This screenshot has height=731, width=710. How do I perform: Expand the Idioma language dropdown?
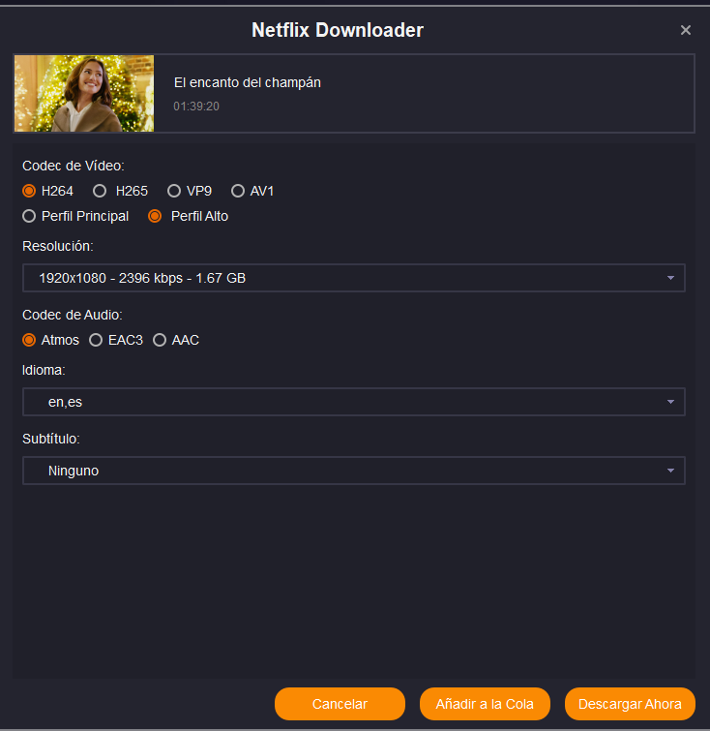[354, 402]
